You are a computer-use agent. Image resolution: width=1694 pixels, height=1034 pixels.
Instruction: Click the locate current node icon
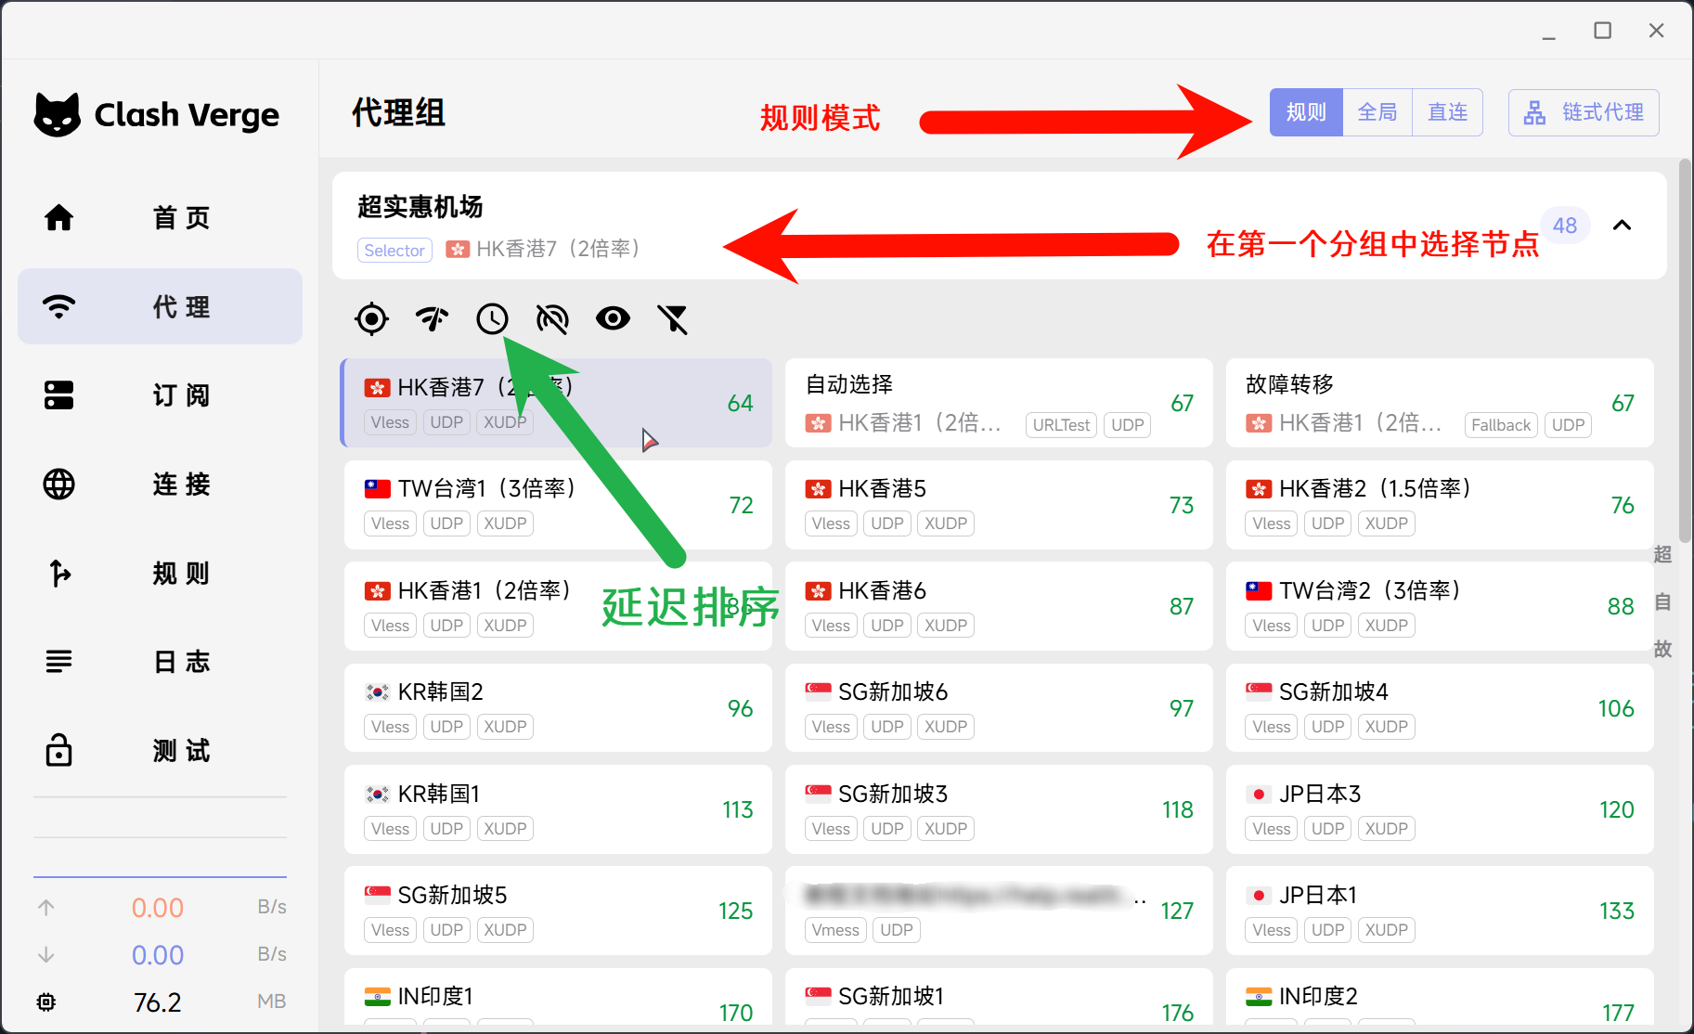(371, 319)
